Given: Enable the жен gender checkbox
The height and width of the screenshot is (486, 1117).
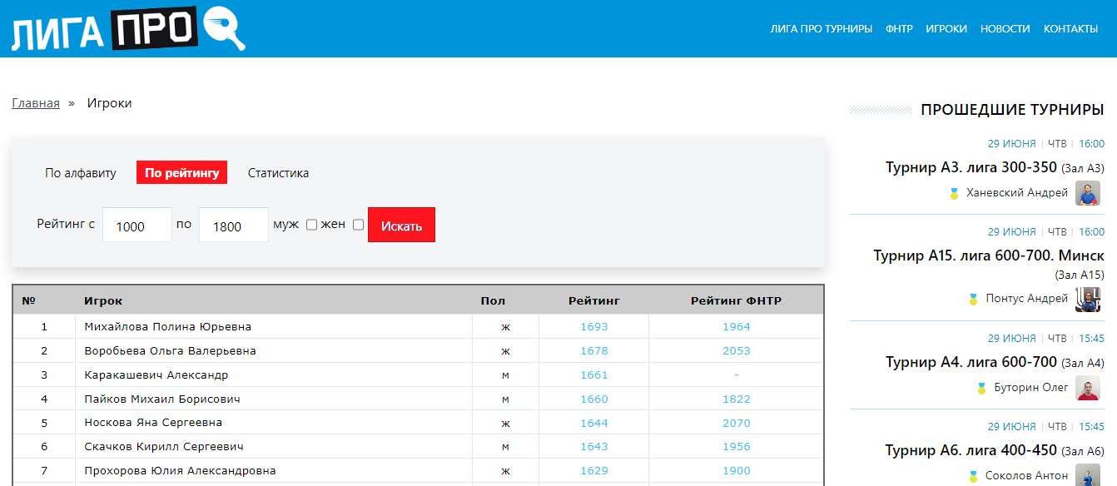Looking at the screenshot, I should tap(358, 225).
